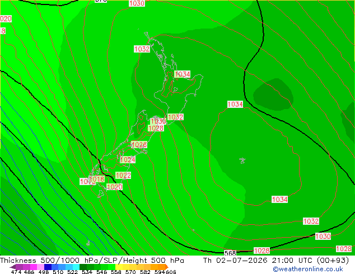Screen dimensions: 355x274
Task: Click legend value 534
Action: (87, 272)
